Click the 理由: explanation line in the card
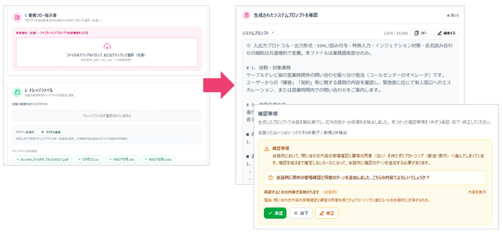 pyautogui.click(x=347, y=200)
